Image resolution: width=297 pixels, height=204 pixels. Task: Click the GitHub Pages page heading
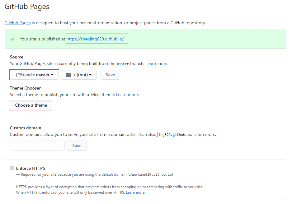pyautogui.click(x=27, y=7)
